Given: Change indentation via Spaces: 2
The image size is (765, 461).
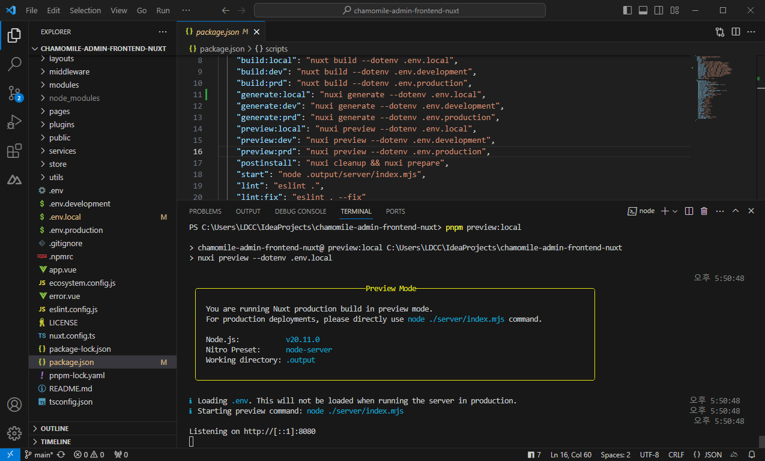Looking at the screenshot, I should point(615,454).
